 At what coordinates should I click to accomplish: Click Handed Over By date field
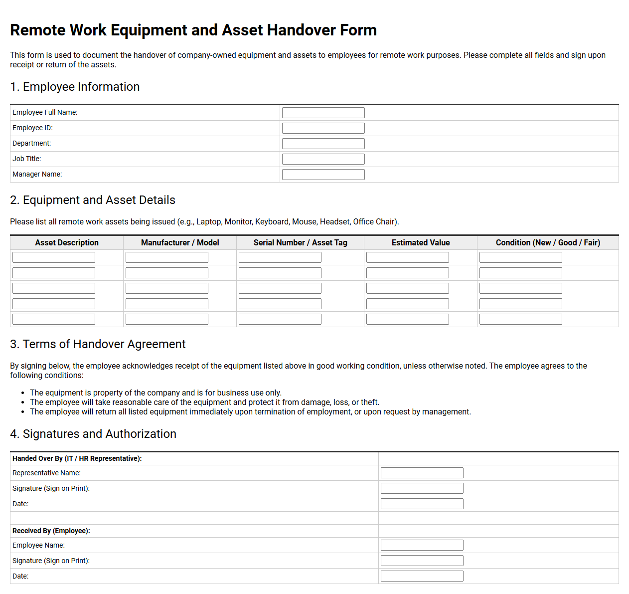[x=422, y=504]
